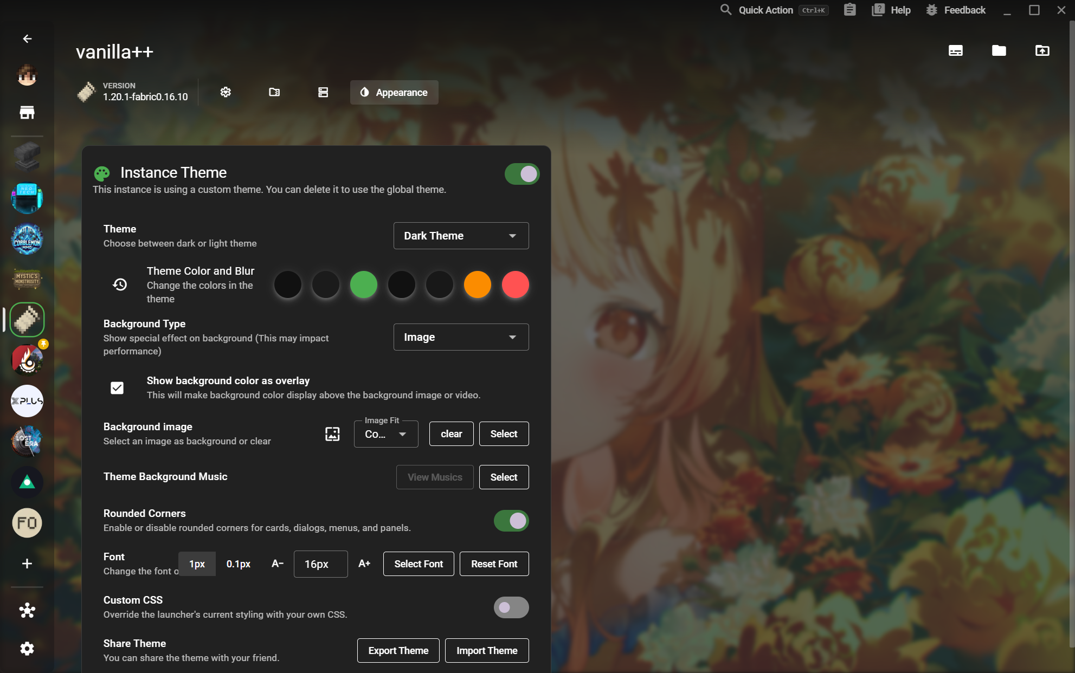The image size is (1075, 673).
Task: Pick the orange theme color swatch
Action: click(x=478, y=284)
